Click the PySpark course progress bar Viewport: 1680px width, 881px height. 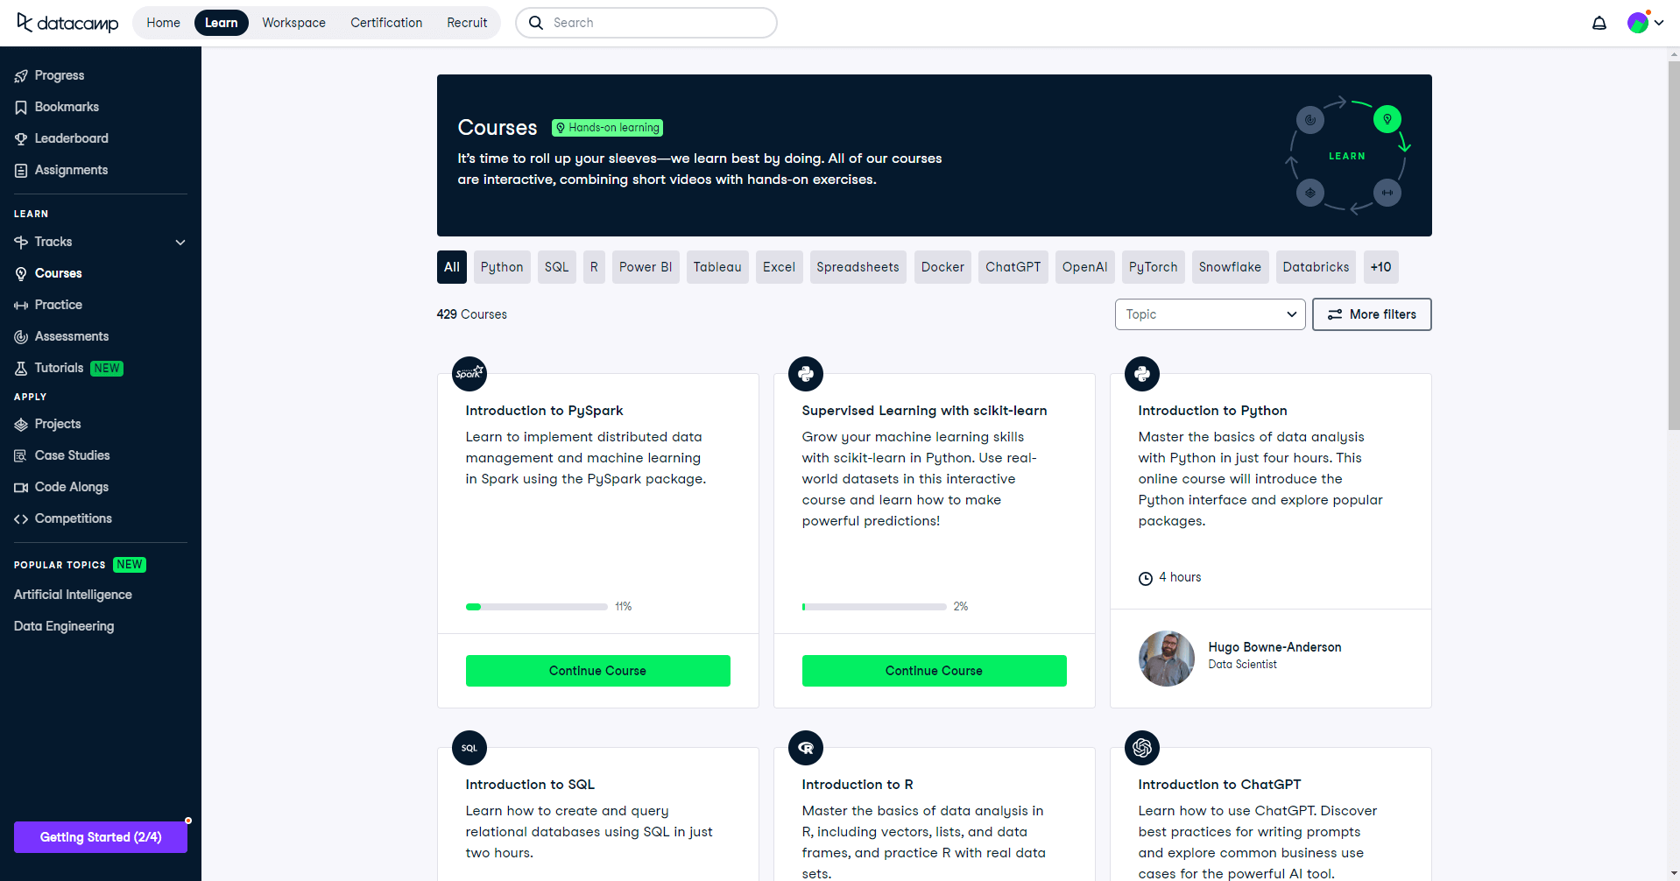tap(536, 606)
